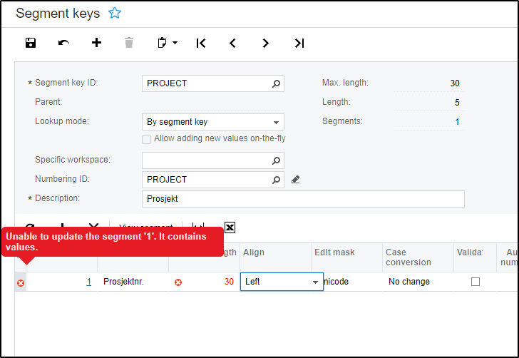The width and height of the screenshot is (519, 358).
Task: Click Edit mask column header
Action: click(334, 252)
